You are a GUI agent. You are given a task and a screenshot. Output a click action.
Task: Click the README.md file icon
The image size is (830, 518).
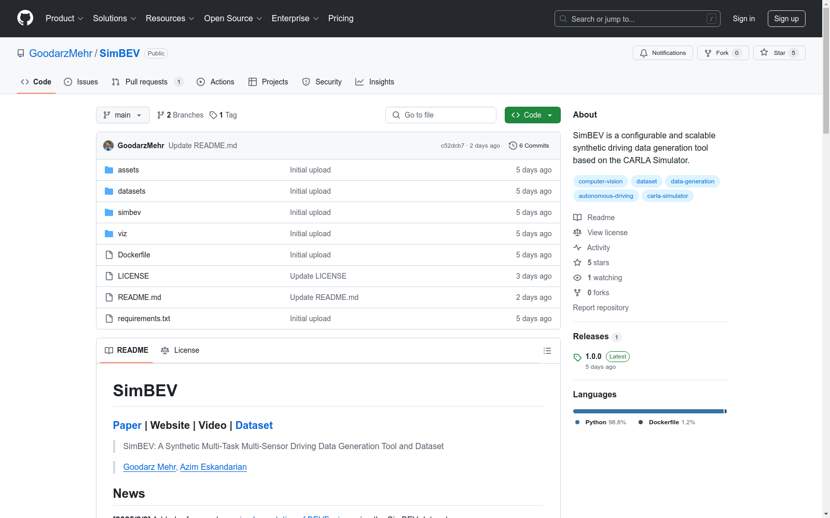[x=109, y=297]
